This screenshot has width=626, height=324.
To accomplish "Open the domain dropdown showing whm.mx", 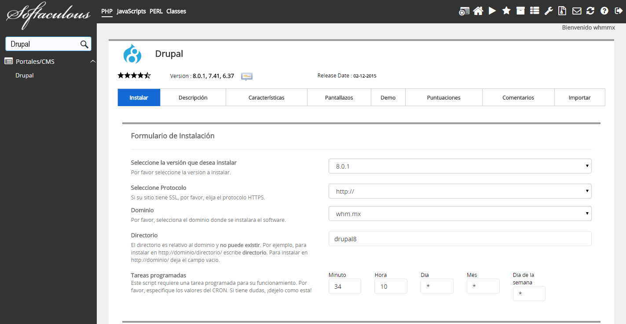I will [460, 214].
